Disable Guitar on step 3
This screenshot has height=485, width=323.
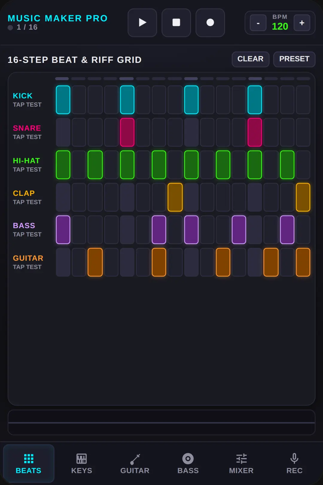point(95,262)
